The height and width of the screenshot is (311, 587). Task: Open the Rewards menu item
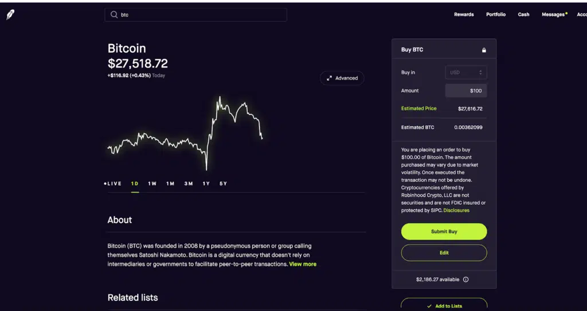pyautogui.click(x=464, y=15)
